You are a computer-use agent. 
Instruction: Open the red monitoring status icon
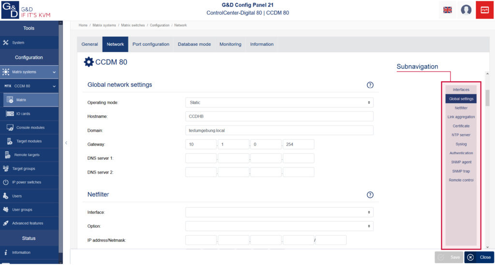click(x=484, y=10)
